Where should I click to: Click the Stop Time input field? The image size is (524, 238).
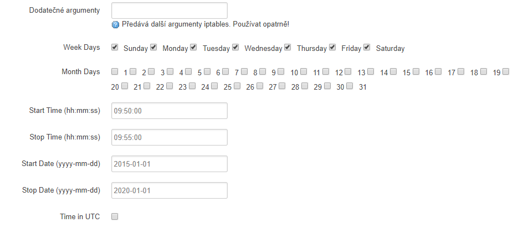(x=169, y=137)
